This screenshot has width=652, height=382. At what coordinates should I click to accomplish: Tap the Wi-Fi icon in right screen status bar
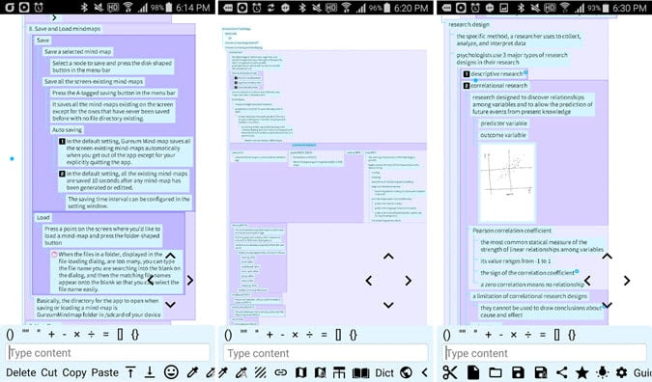(x=565, y=7)
